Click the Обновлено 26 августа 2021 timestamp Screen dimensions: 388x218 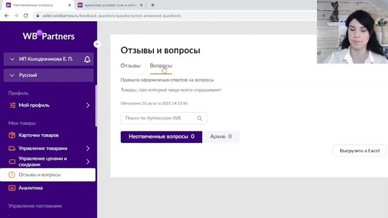pos(154,104)
